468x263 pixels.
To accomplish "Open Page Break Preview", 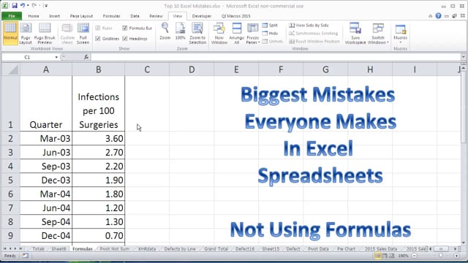I will 45,33.
